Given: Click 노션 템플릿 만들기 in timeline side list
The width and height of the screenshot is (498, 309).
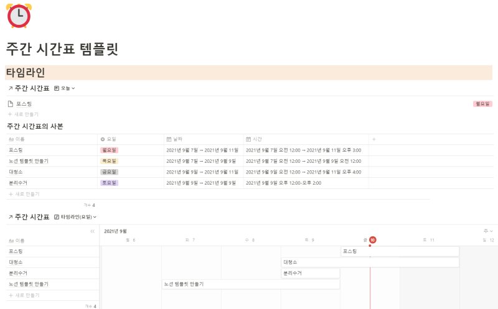Looking at the screenshot, I should [53, 284].
